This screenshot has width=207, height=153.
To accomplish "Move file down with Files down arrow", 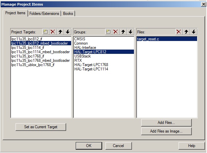I will tap(194, 32).
